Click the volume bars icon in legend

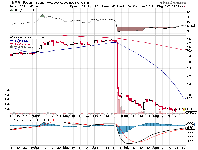point(12,46)
